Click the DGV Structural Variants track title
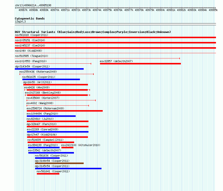 click(x=93, y=32)
